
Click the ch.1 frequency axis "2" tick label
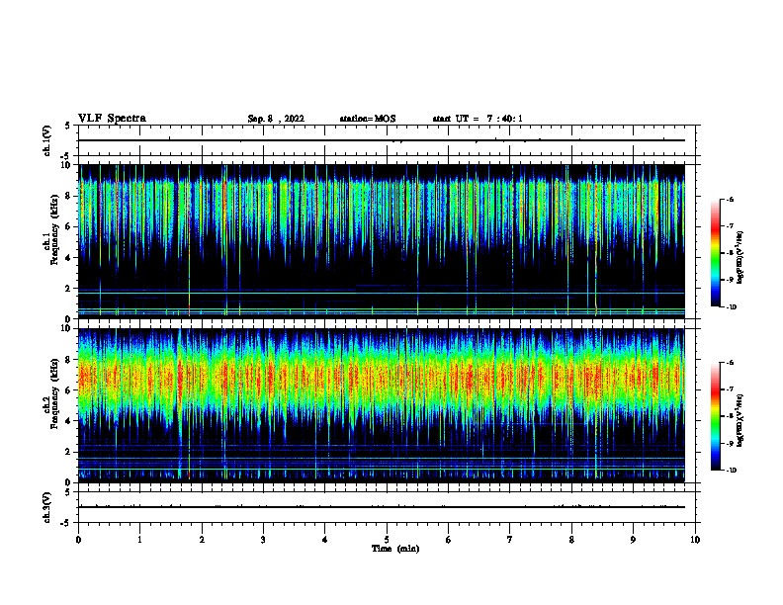[x=69, y=289]
